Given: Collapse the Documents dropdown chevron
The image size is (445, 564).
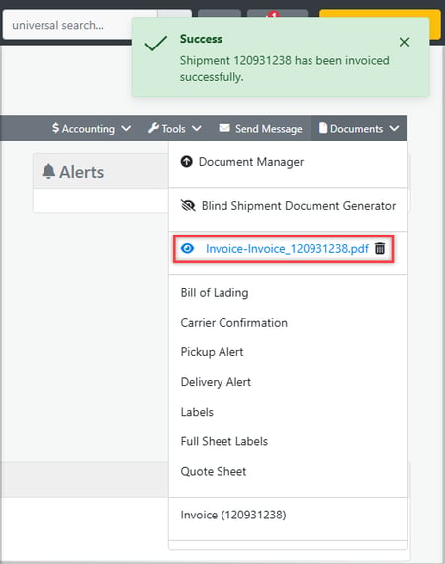Looking at the screenshot, I should tap(394, 128).
